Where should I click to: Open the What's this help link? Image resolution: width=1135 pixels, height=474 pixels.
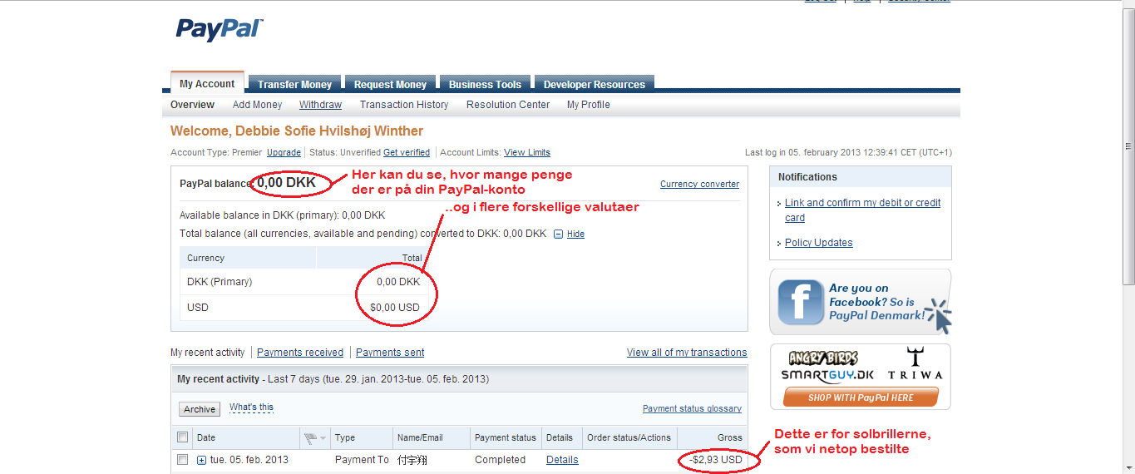251,407
